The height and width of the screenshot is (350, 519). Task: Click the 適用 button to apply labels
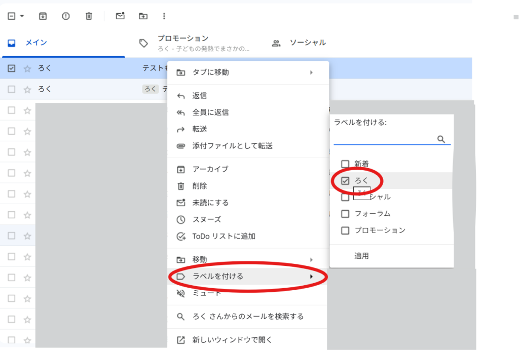pyautogui.click(x=361, y=255)
